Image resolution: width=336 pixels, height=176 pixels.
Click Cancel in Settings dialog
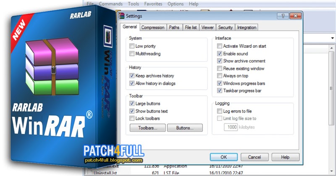coord(255,157)
